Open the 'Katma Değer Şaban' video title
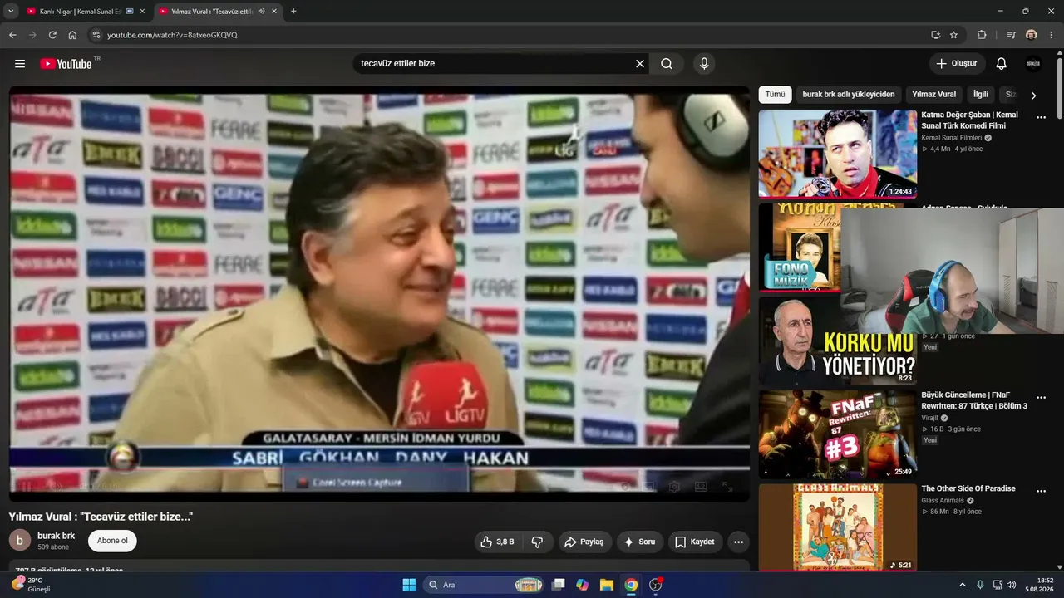 pos(969,120)
